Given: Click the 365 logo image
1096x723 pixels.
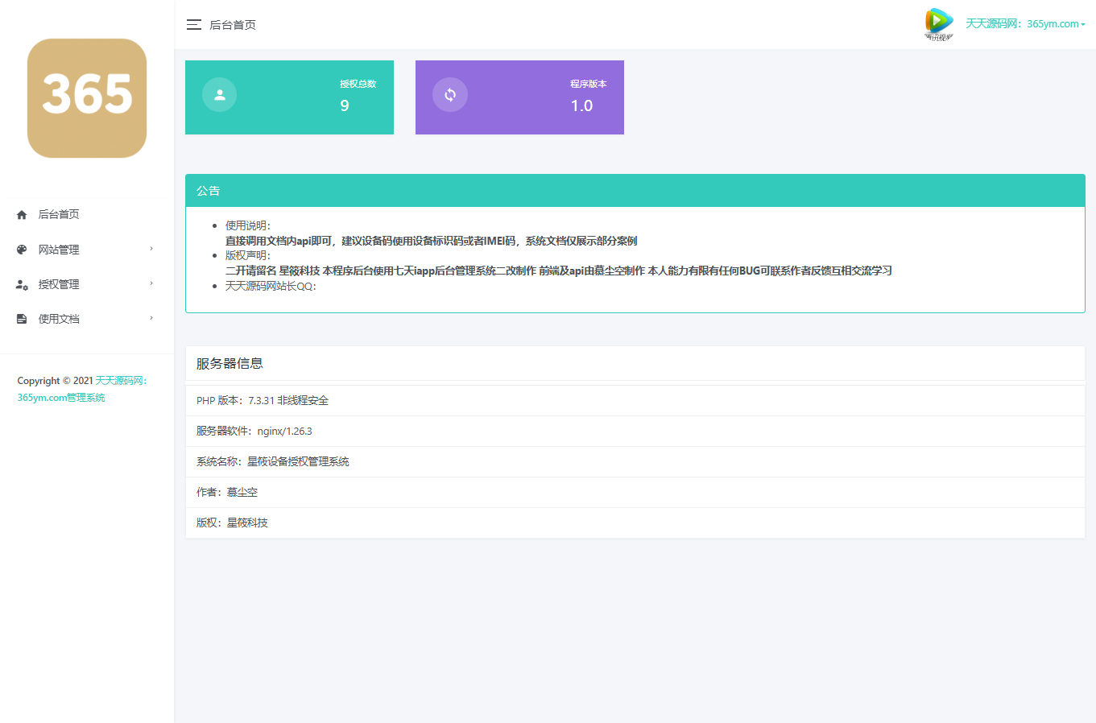Looking at the screenshot, I should (x=86, y=98).
